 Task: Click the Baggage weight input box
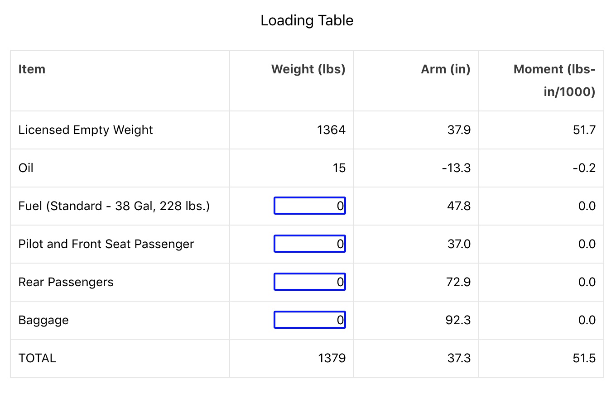click(x=310, y=320)
